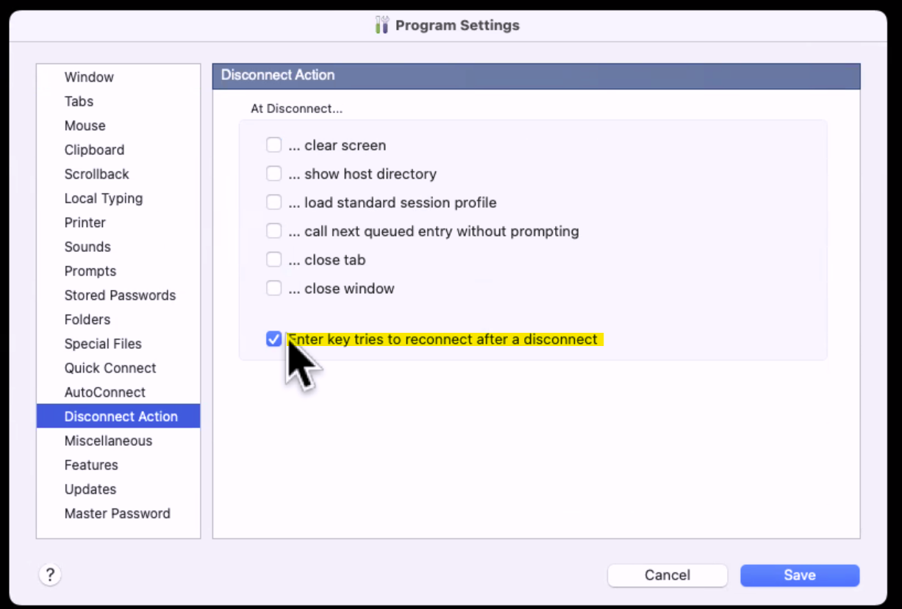The width and height of the screenshot is (902, 609).
Task: Open Local Typing settings
Action: (x=118, y=198)
